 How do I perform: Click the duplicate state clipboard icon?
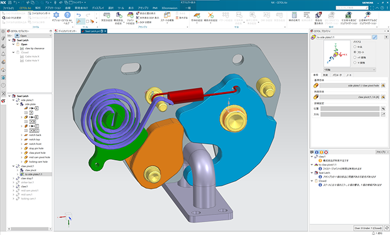pyautogui.click(x=167, y=15)
